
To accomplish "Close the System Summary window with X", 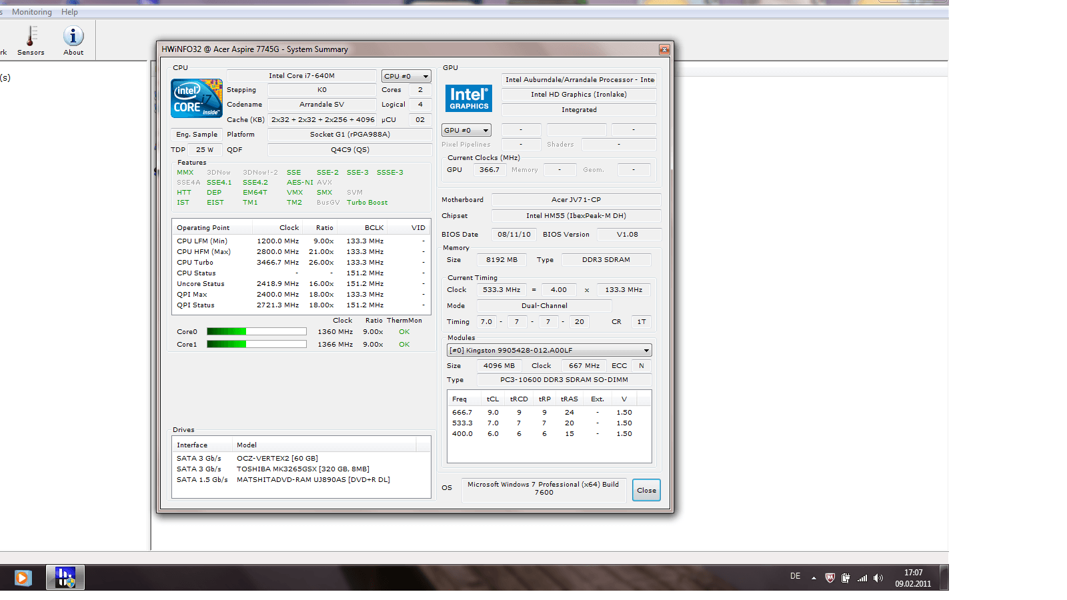I will (x=664, y=49).
